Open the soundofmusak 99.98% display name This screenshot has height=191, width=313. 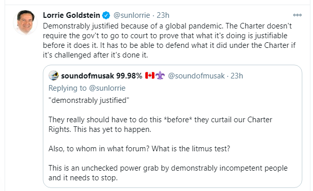click(x=101, y=76)
